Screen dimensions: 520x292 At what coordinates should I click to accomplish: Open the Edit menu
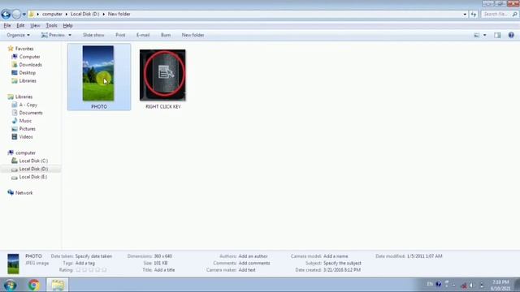20,25
